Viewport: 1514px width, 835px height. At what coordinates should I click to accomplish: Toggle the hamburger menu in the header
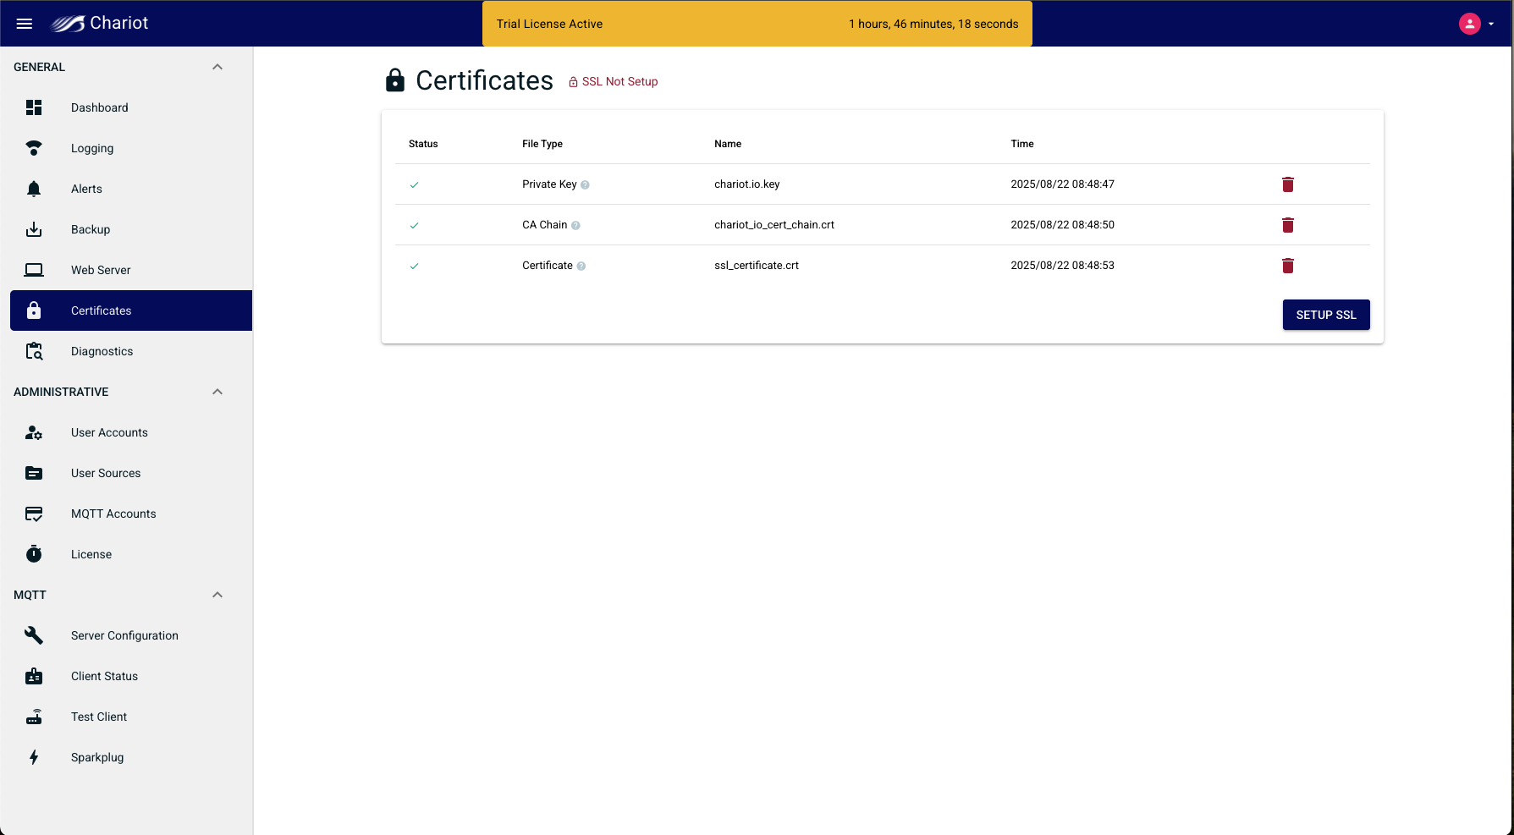click(x=25, y=24)
